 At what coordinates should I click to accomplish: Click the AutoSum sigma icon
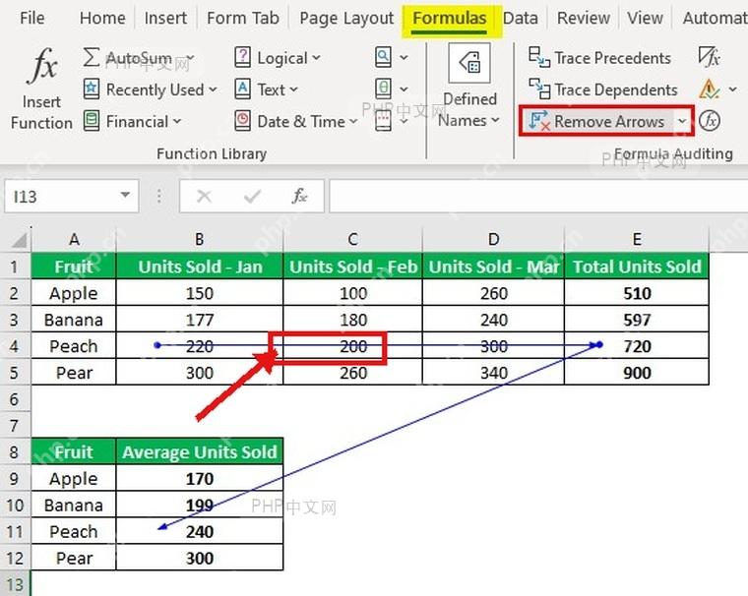coord(91,58)
